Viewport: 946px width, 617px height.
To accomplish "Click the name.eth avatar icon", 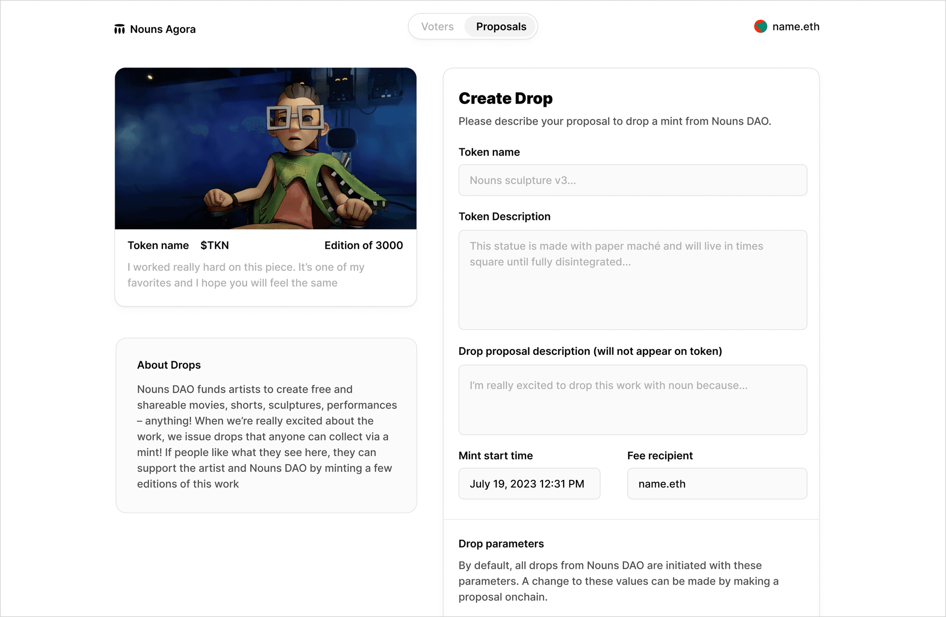I will pos(760,27).
